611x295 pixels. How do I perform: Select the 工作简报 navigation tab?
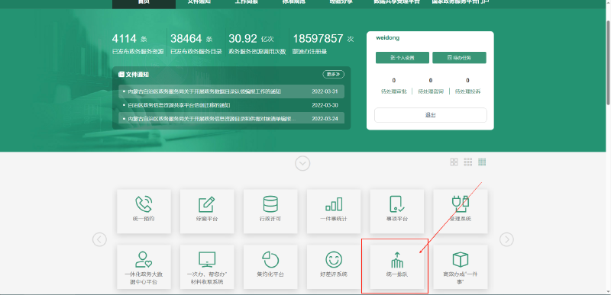point(246,2)
